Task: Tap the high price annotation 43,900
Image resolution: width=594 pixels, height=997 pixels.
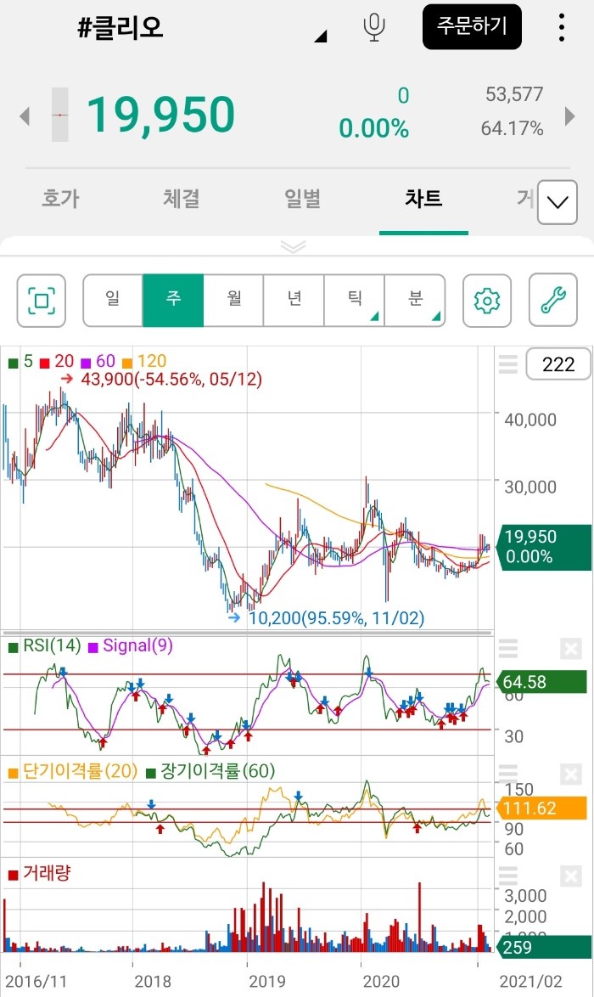Action: [x=161, y=380]
